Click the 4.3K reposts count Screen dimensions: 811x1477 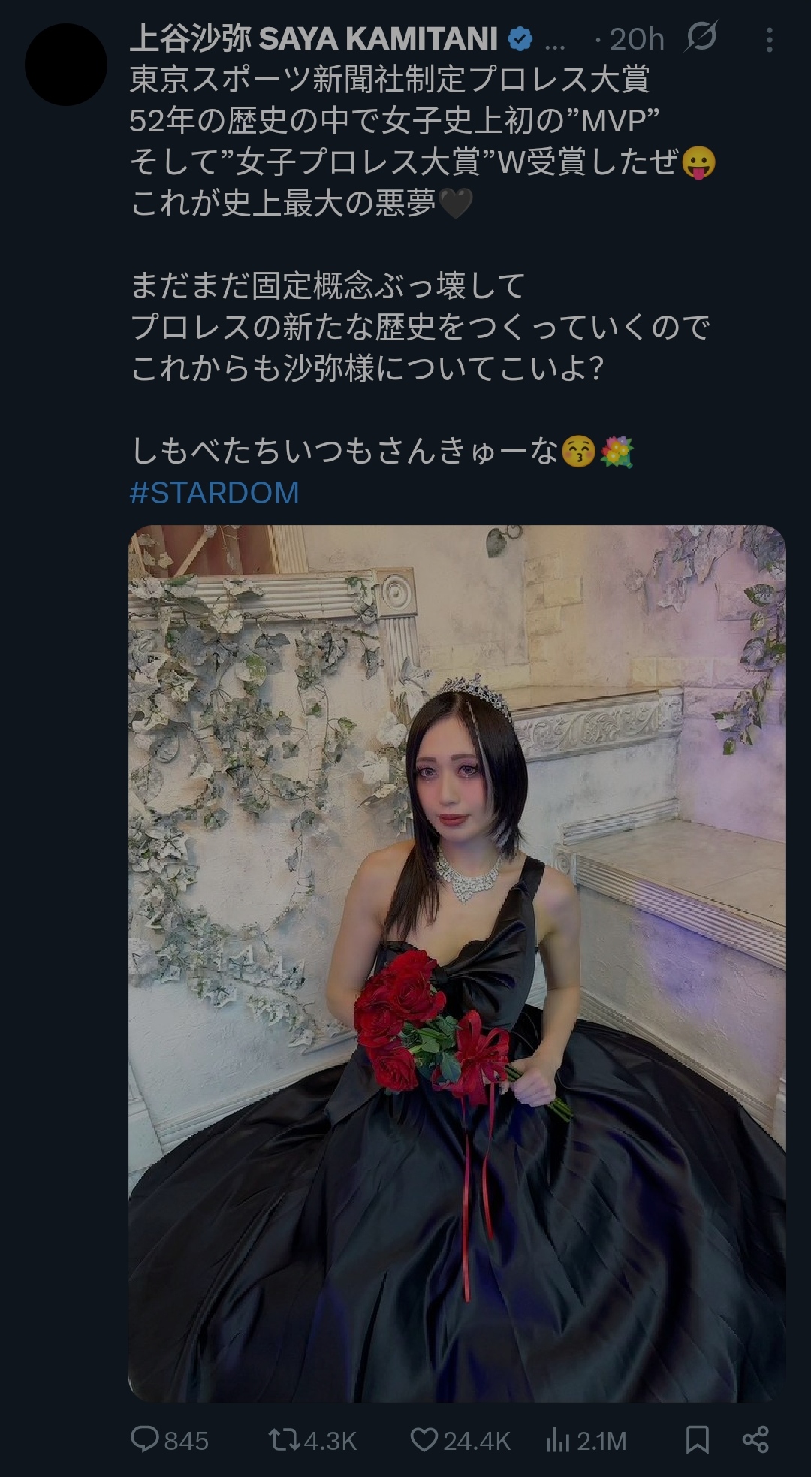point(330,1440)
